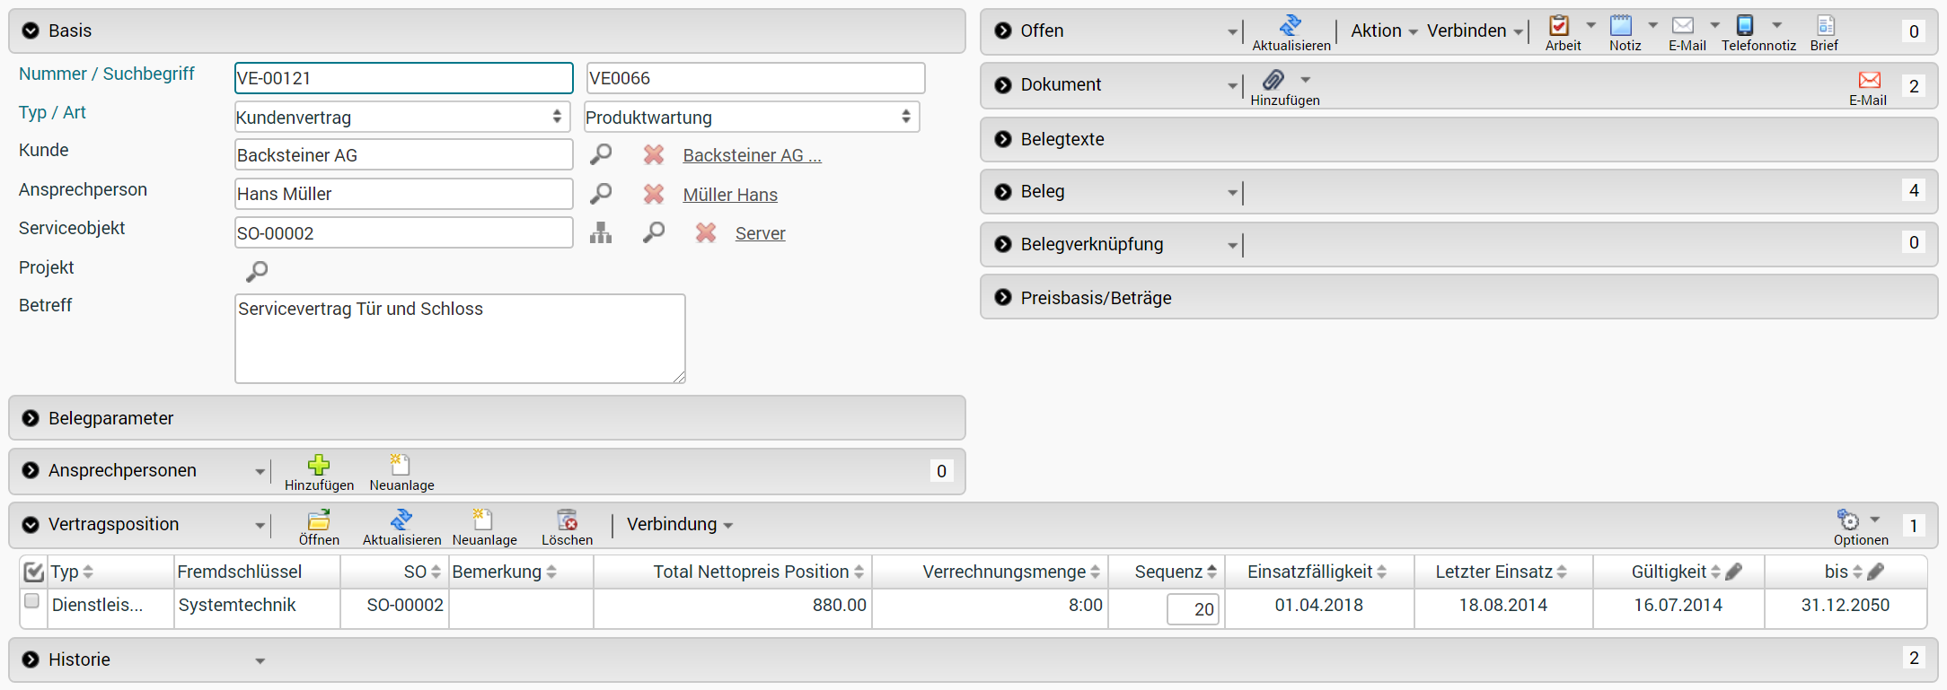This screenshot has height=690, width=1947.
Task: Select the Brief icon in top toolbar
Action: point(1824,25)
